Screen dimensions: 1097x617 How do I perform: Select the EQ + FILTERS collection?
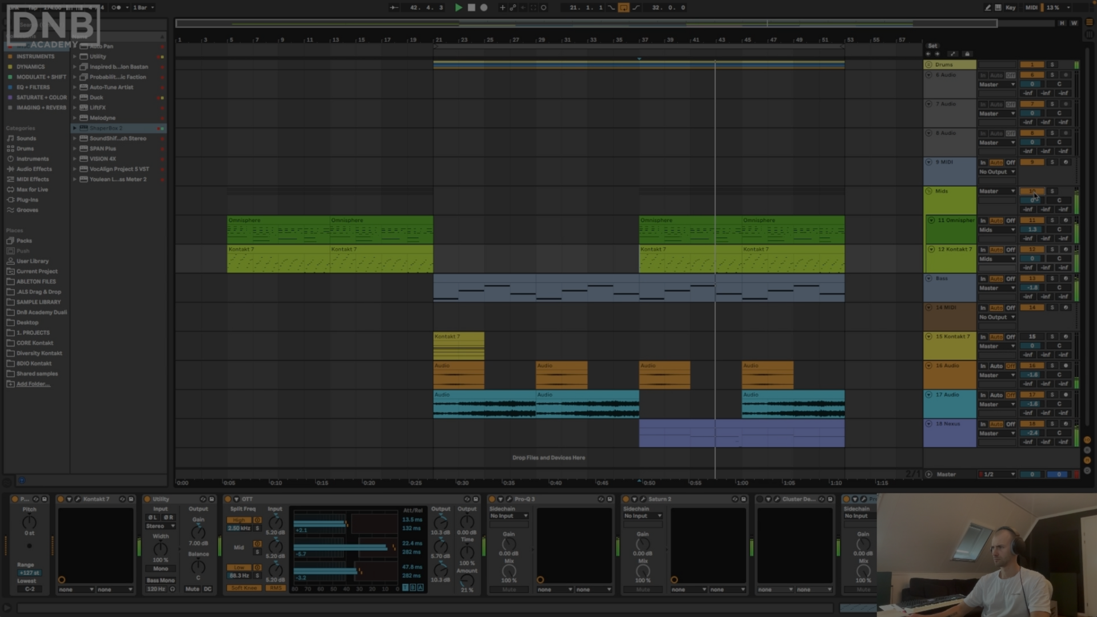click(33, 87)
